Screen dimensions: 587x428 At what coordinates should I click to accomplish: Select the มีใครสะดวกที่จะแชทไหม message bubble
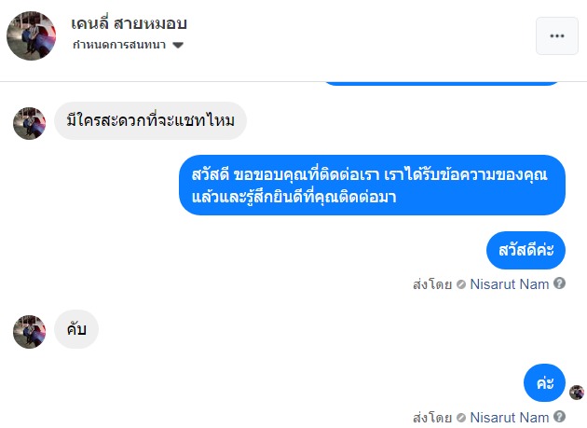point(150,121)
